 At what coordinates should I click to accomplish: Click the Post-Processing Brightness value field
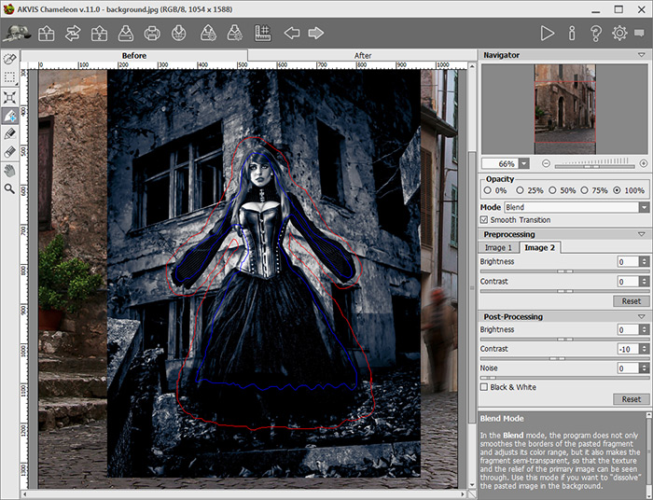click(x=628, y=329)
